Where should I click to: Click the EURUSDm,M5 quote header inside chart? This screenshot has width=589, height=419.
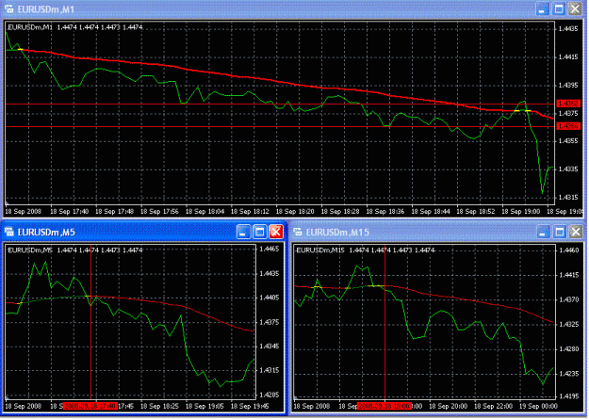tap(75, 250)
